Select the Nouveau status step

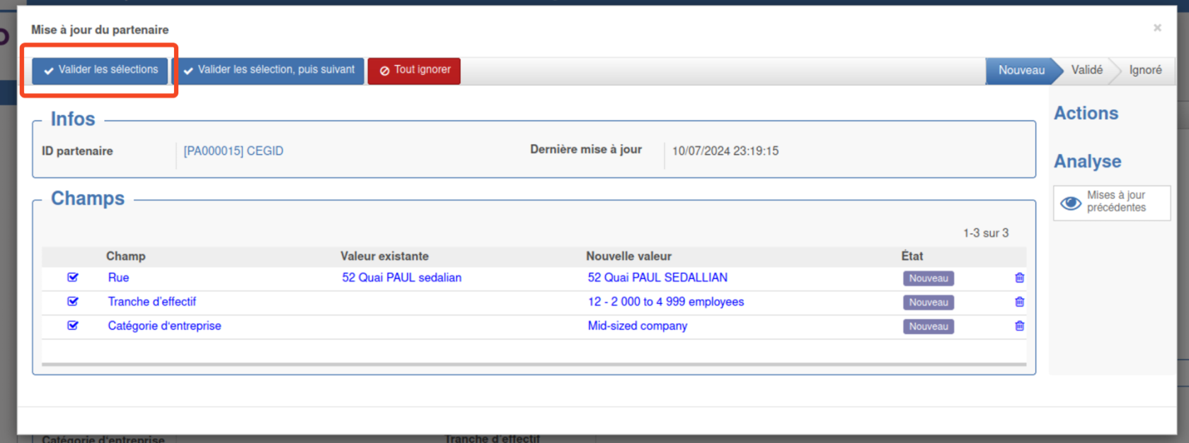click(1021, 70)
